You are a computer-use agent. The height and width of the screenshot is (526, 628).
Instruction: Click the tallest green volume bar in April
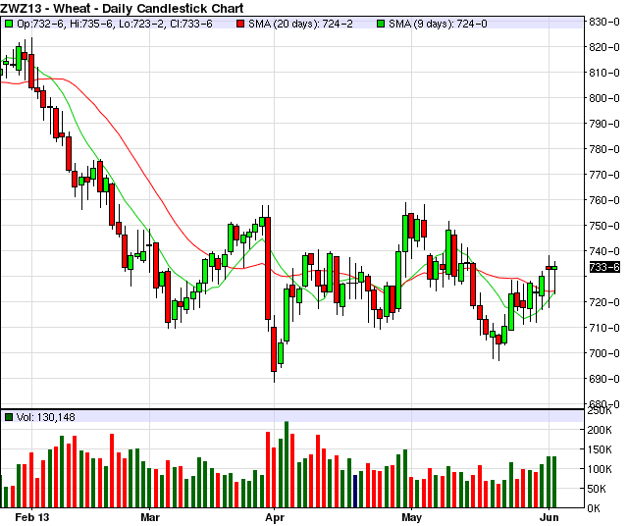click(287, 464)
